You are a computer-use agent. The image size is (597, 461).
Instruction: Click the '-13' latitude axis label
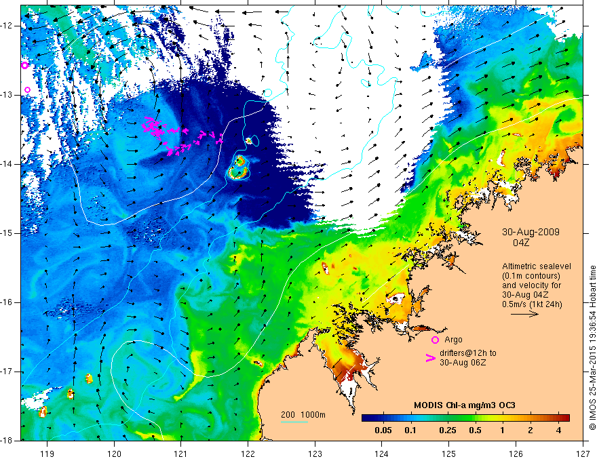[7, 95]
